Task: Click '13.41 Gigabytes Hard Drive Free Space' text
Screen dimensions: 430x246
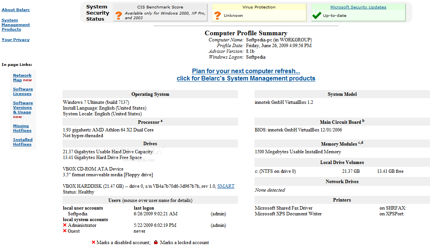Action: click(x=102, y=157)
